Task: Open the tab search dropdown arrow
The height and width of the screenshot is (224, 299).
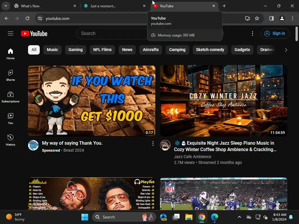Action: 6,6
